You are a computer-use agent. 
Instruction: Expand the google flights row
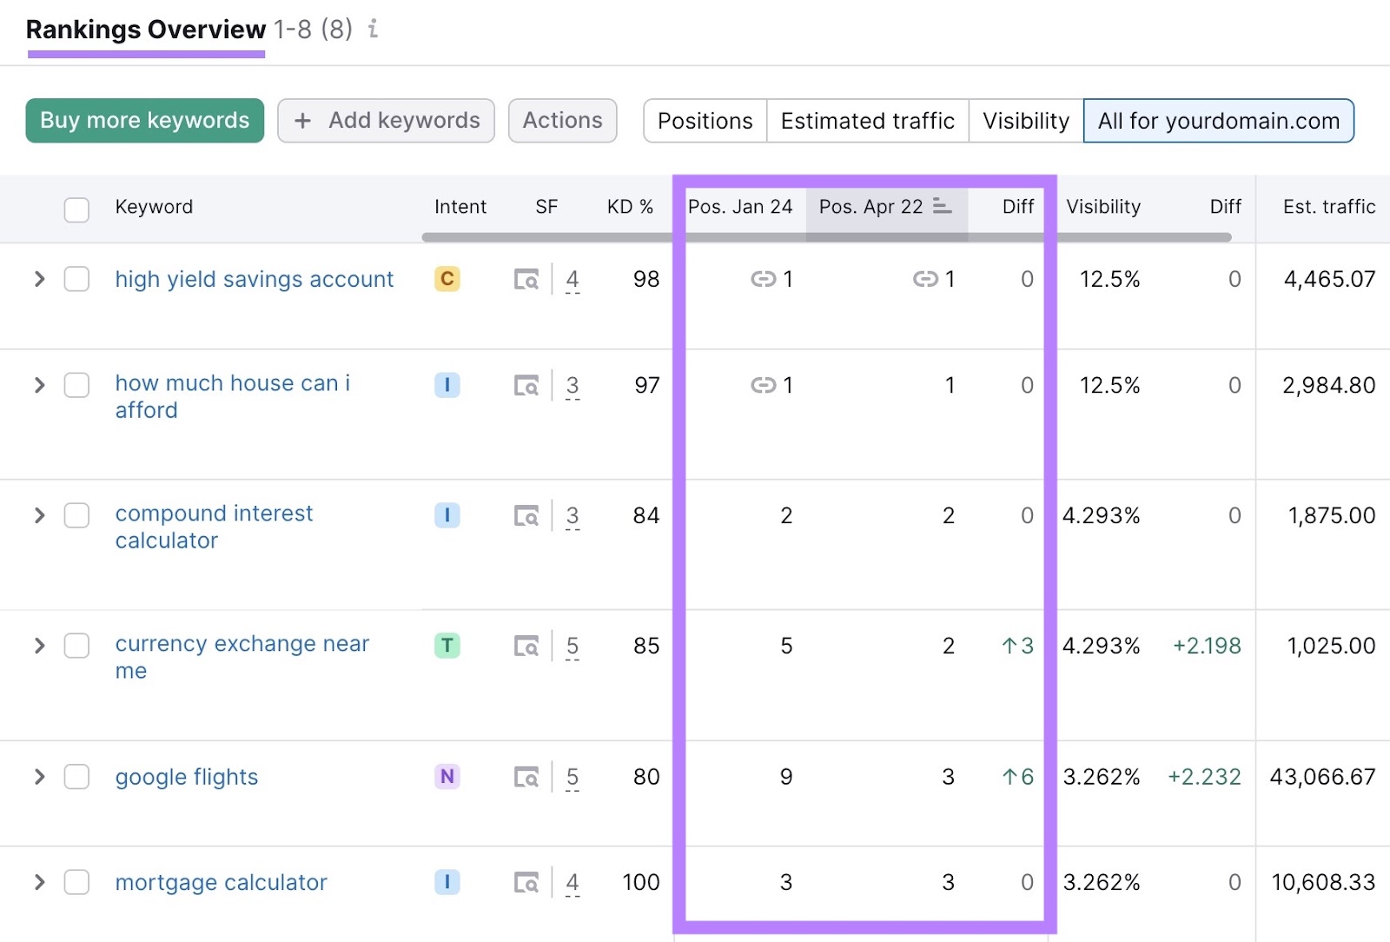tap(39, 777)
